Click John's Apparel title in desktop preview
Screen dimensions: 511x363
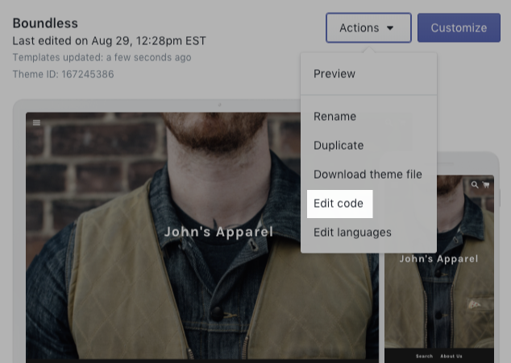coord(218,232)
